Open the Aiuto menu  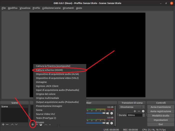pos(79,8)
